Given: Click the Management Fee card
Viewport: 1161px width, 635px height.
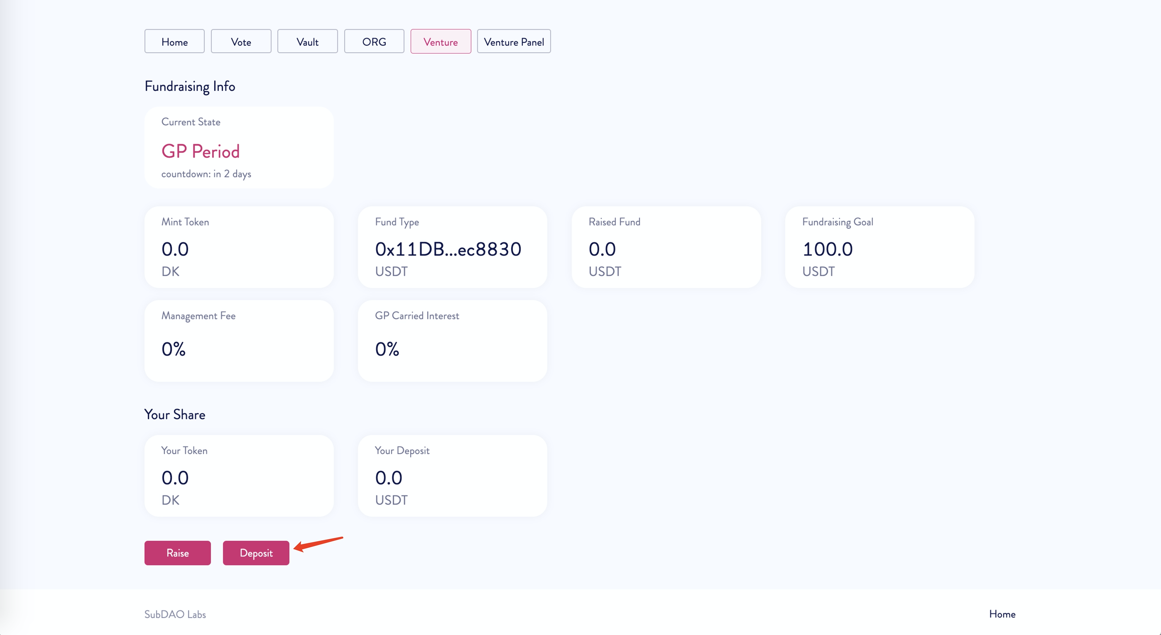Looking at the screenshot, I should (239, 341).
